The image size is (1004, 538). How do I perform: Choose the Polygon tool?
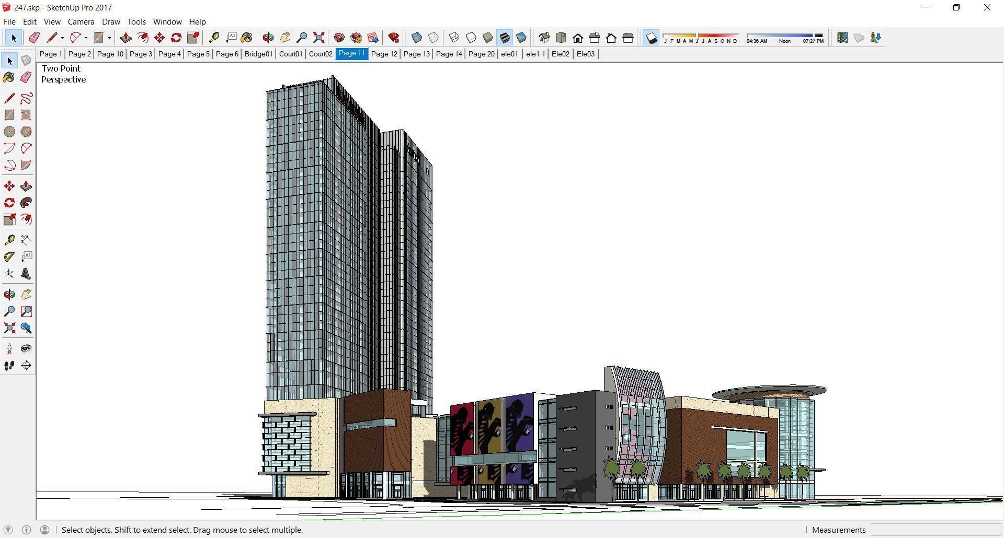(x=26, y=132)
